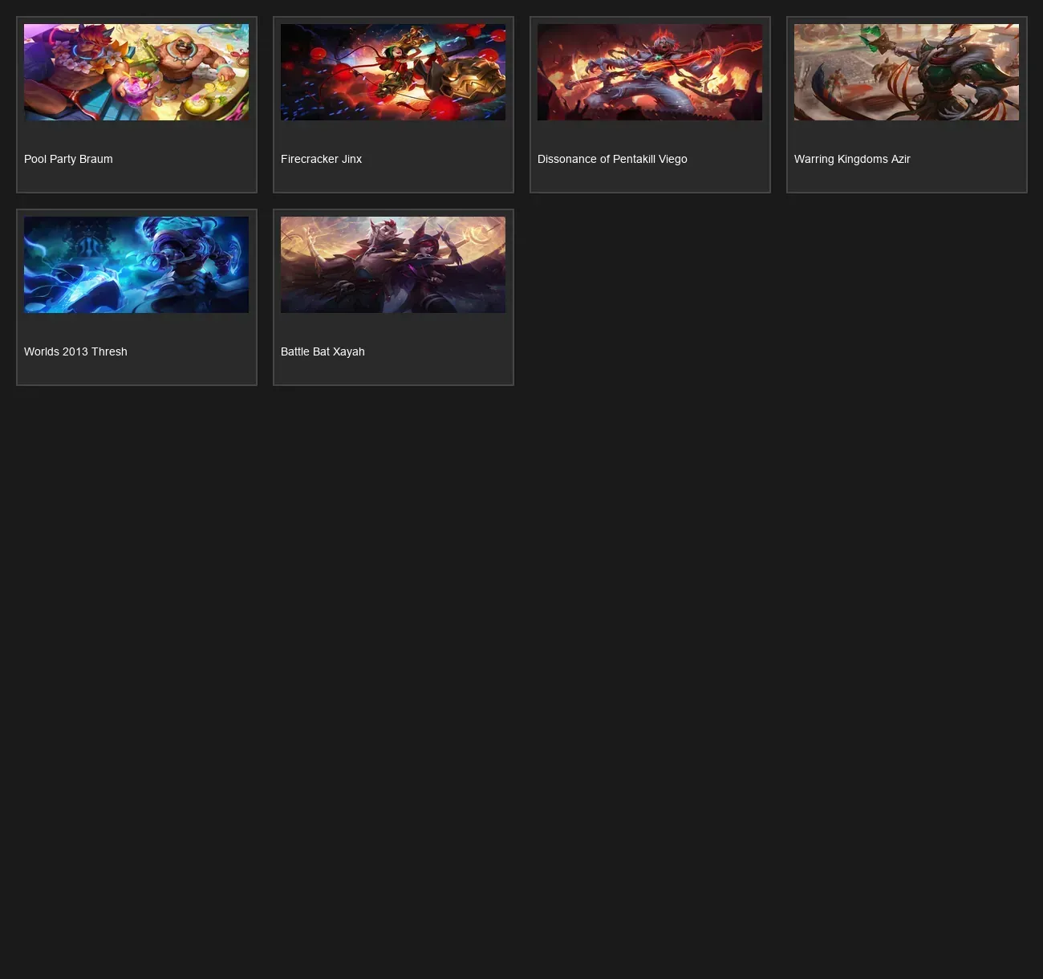View the Battle Bat Xayah splash image
The height and width of the screenshot is (979, 1043).
(x=393, y=265)
